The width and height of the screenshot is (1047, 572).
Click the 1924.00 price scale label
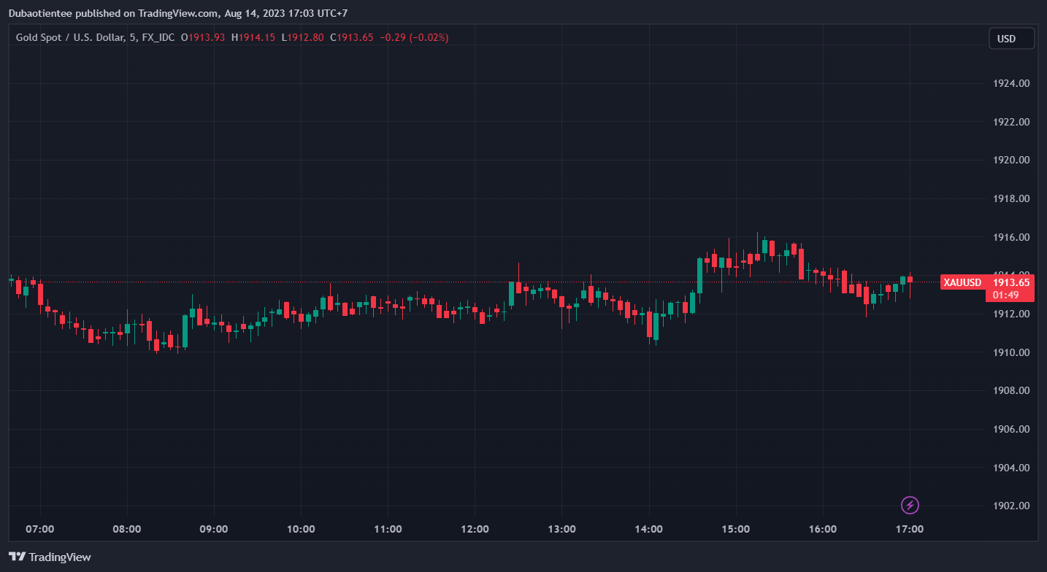[1012, 83]
